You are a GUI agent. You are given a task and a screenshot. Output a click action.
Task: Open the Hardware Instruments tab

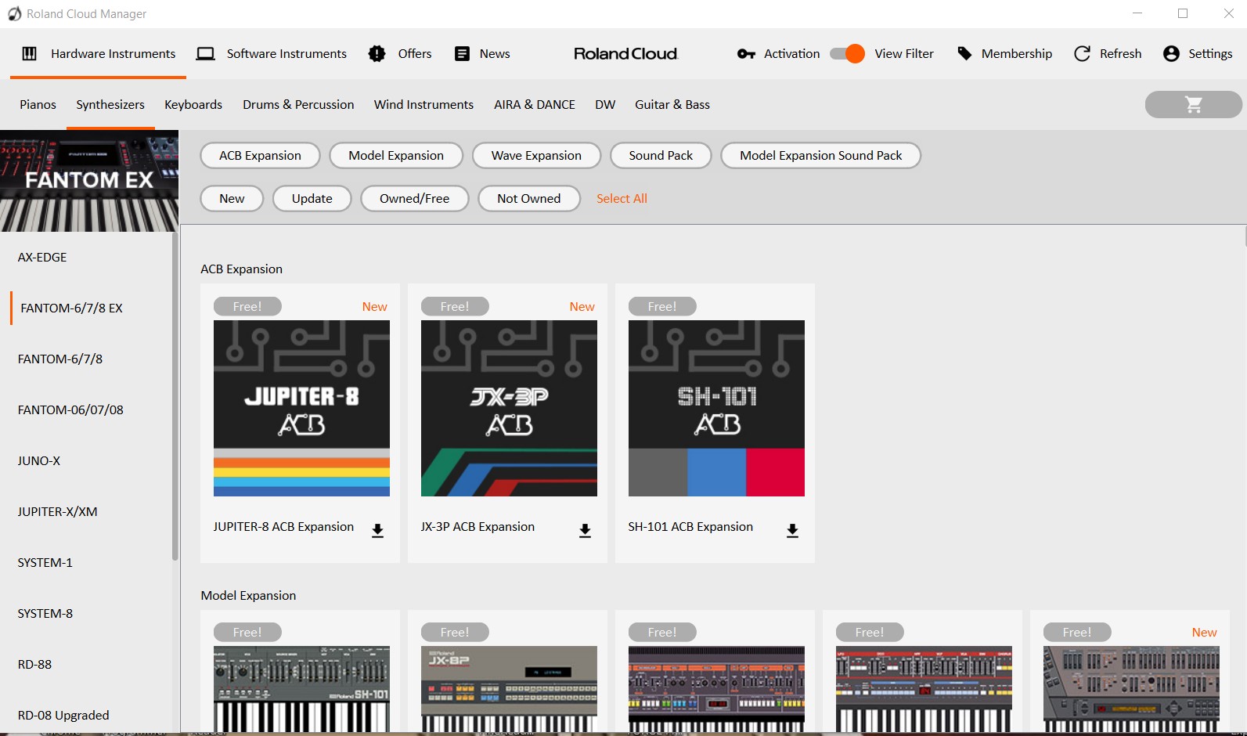(99, 53)
